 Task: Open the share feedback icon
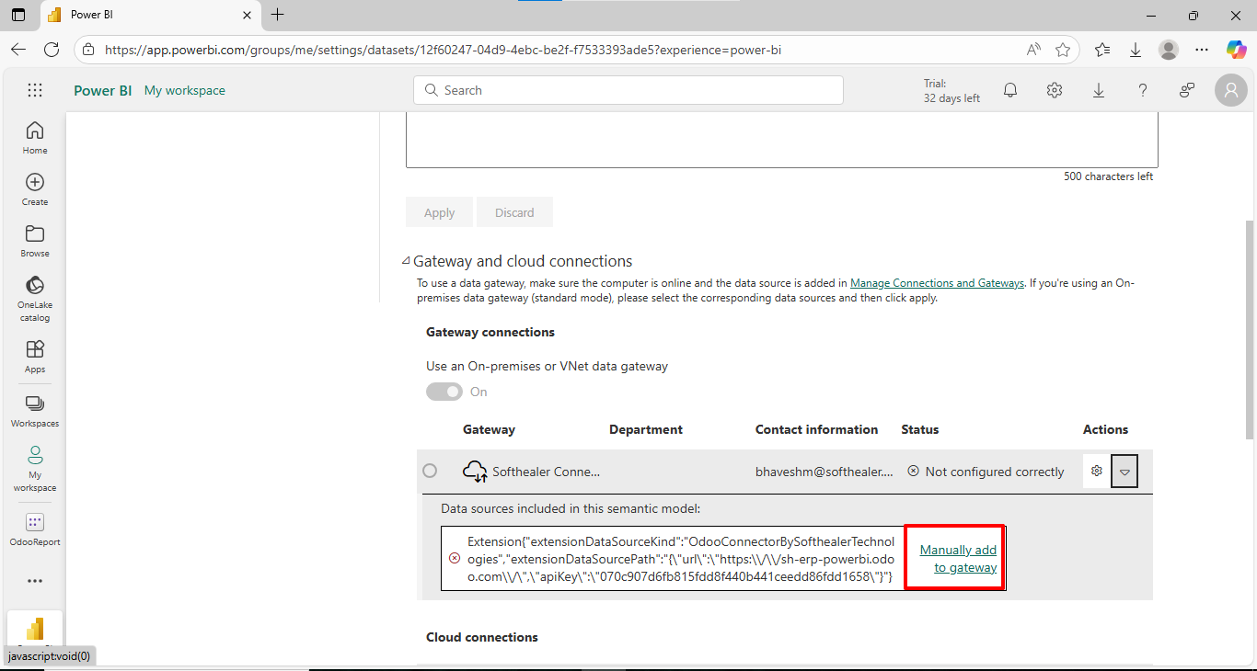coord(1187,90)
